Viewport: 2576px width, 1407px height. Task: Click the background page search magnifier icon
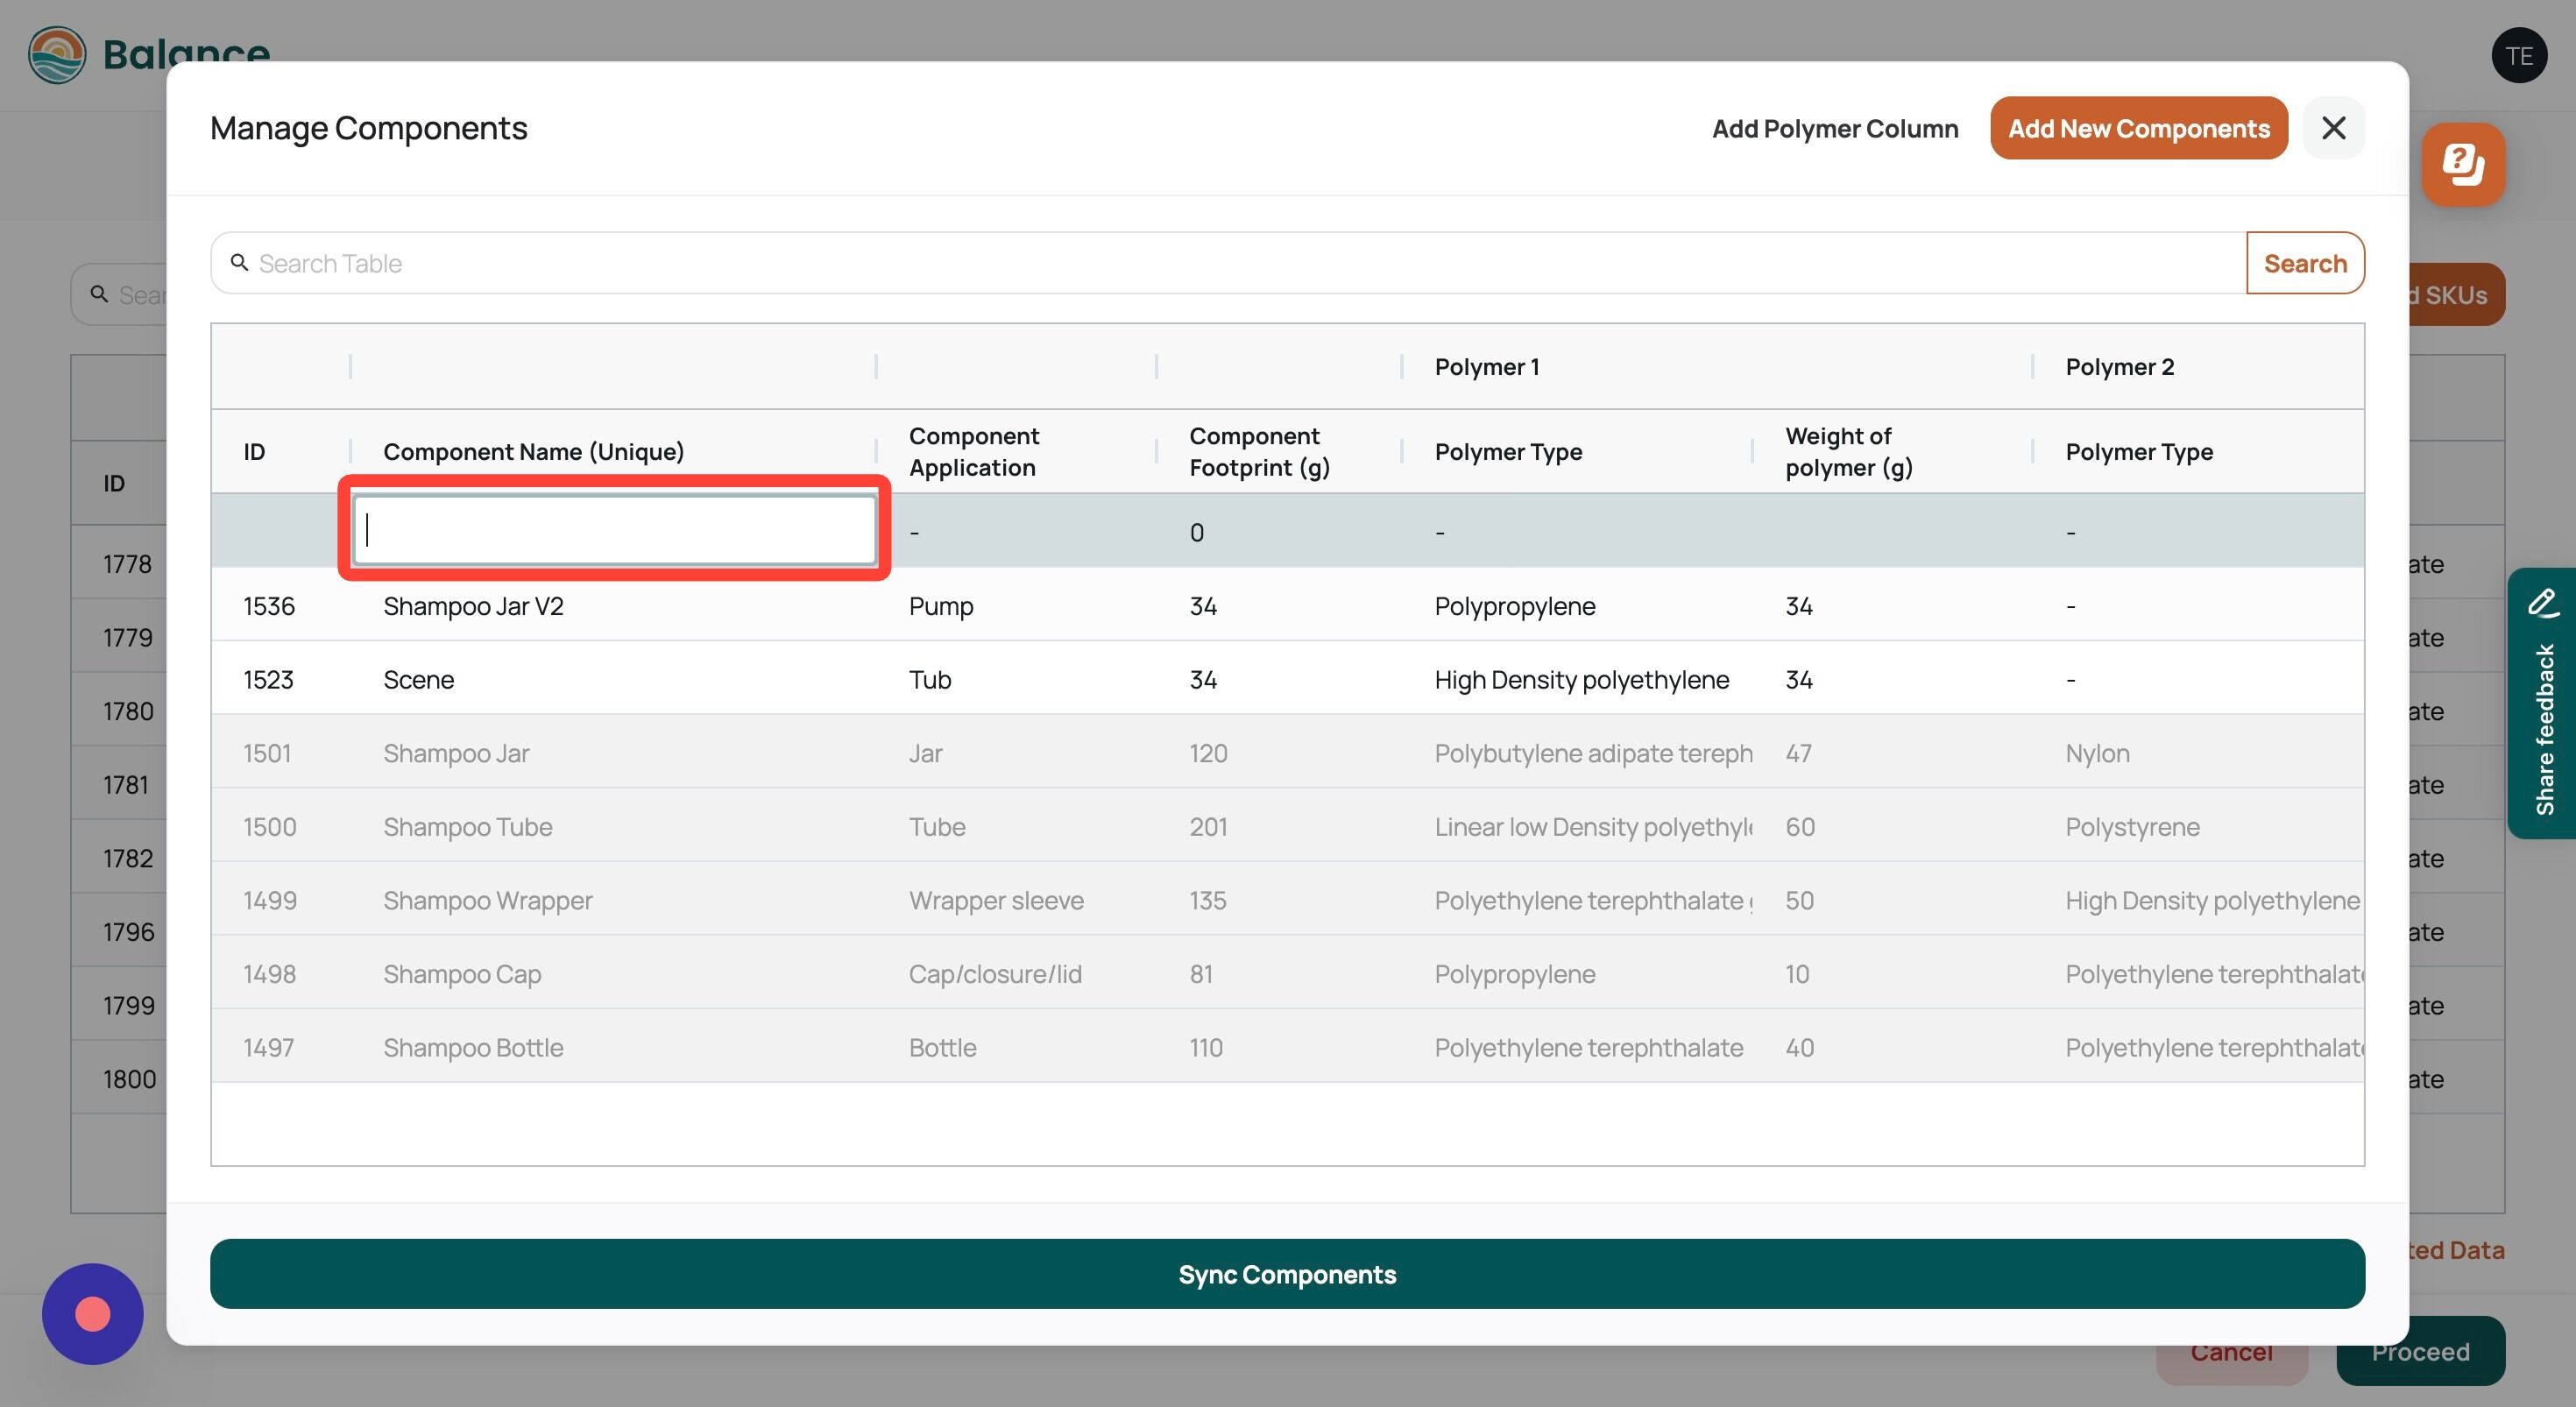[x=99, y=294]
